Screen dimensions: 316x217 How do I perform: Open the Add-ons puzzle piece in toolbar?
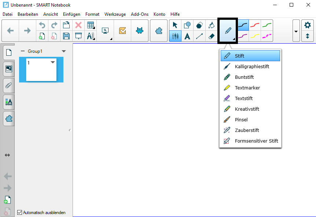pos(158,31)
